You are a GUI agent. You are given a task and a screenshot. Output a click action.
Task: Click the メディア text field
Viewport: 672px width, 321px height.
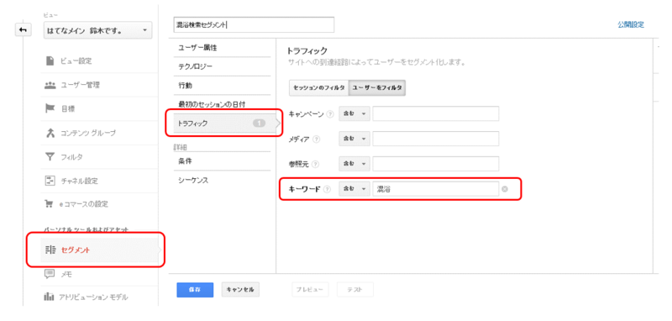(436, 139)
